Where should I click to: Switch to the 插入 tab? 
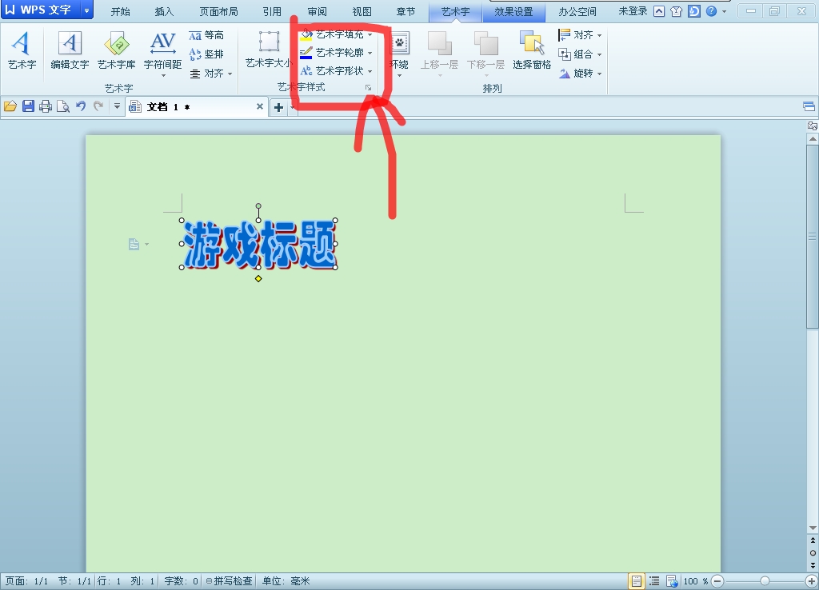point(164,11)
